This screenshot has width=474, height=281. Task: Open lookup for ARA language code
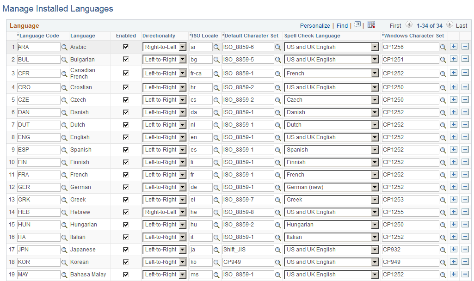pos(64,48)
